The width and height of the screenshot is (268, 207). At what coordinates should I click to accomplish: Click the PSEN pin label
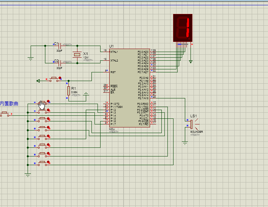tap(114, 86)
